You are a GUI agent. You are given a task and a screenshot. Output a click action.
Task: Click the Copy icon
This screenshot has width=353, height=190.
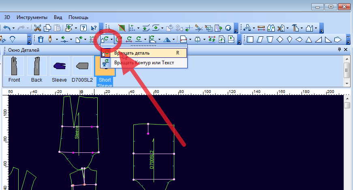click(x=47, y=28)
